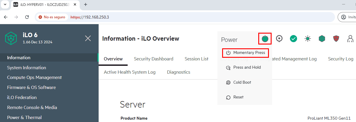Image resolution: width=356 pixels, height=122 pixels.
Task: Click the sun-shaped brightness icon in header
Action: click(x=308, y=39)
